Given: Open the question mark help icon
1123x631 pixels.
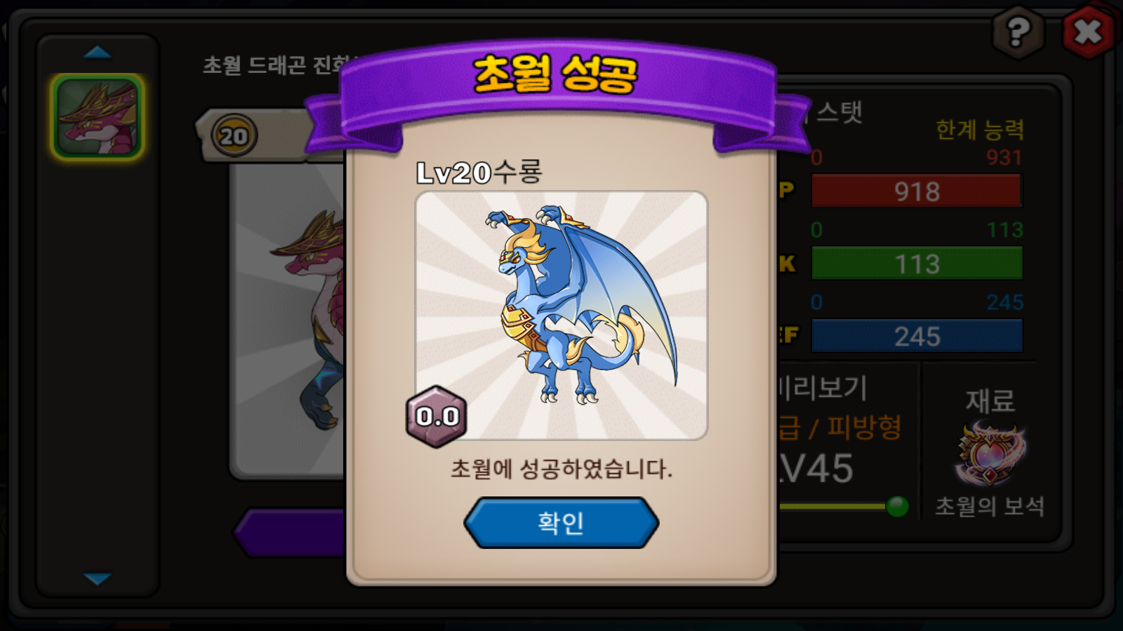Looking at the screenshot, I should coord(1018,32).
